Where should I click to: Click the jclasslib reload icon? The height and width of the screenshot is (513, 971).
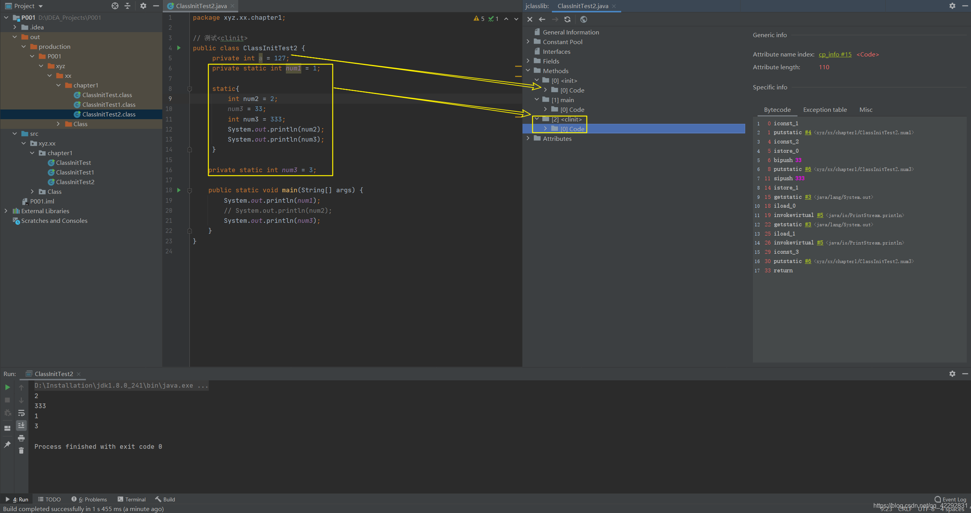(x=567, y=19)
